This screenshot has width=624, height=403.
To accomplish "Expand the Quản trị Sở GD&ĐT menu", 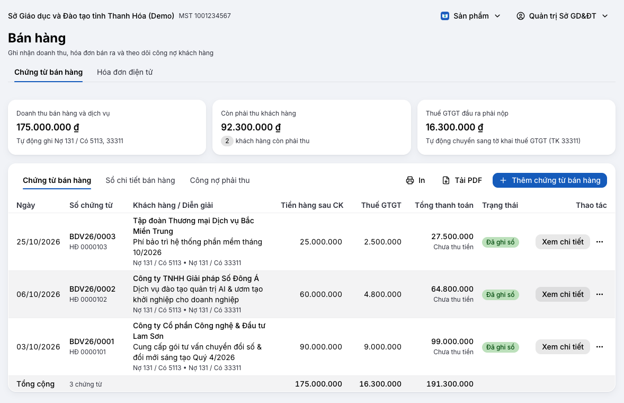I will click(563, 16).
